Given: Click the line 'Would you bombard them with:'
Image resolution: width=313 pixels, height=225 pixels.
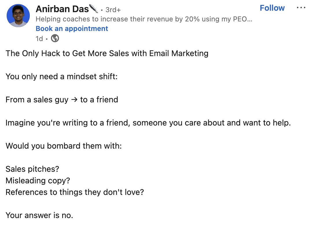Looking at the screenshot, I should click(x=64, y=146).
